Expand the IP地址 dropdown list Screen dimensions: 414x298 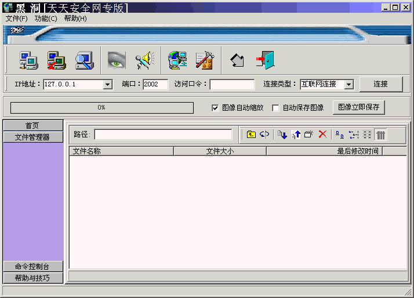pyautogui.click(x=107, y=85)
